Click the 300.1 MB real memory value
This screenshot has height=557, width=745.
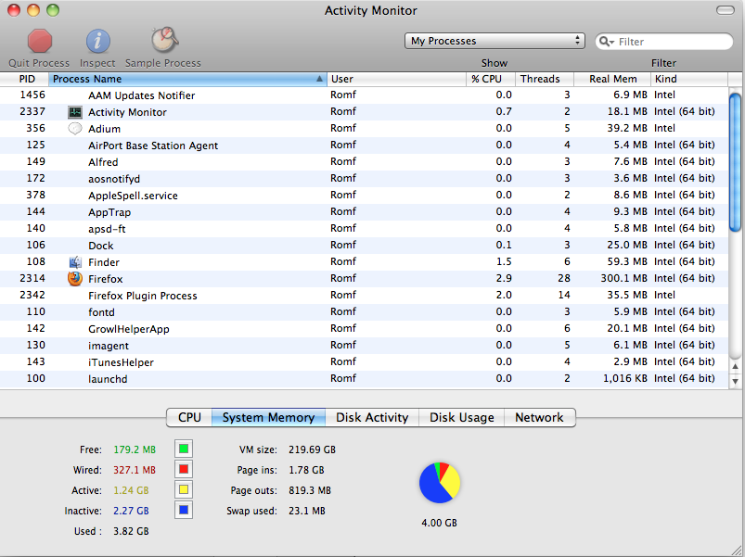point(623,278)
